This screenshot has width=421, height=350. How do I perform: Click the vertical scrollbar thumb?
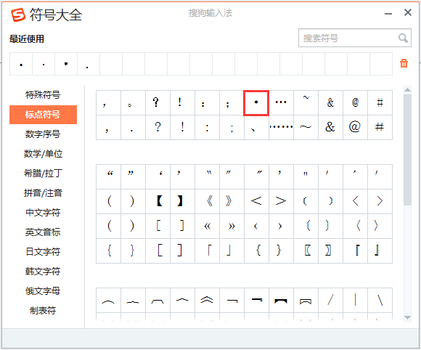(407, 149)
